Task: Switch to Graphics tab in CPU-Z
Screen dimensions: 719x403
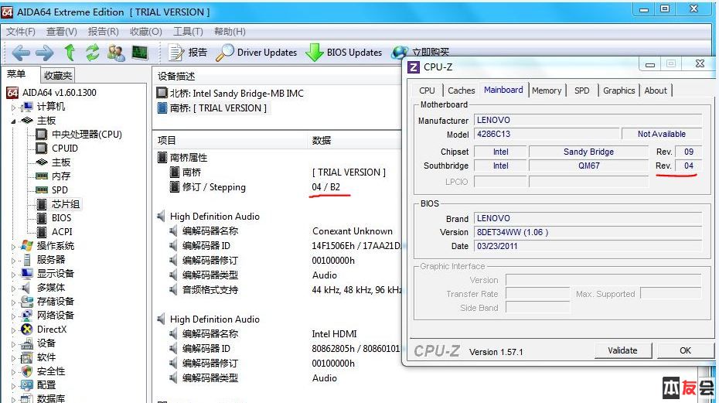Action: pyautogui.click(x=619, y=91)
